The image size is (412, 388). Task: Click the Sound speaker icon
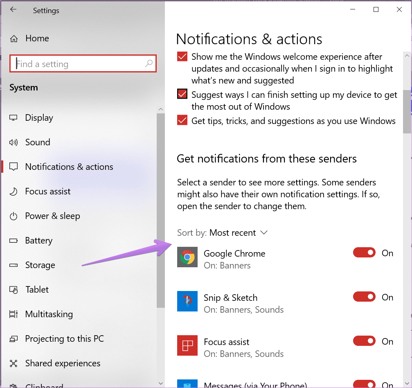[x=14, y=142]
